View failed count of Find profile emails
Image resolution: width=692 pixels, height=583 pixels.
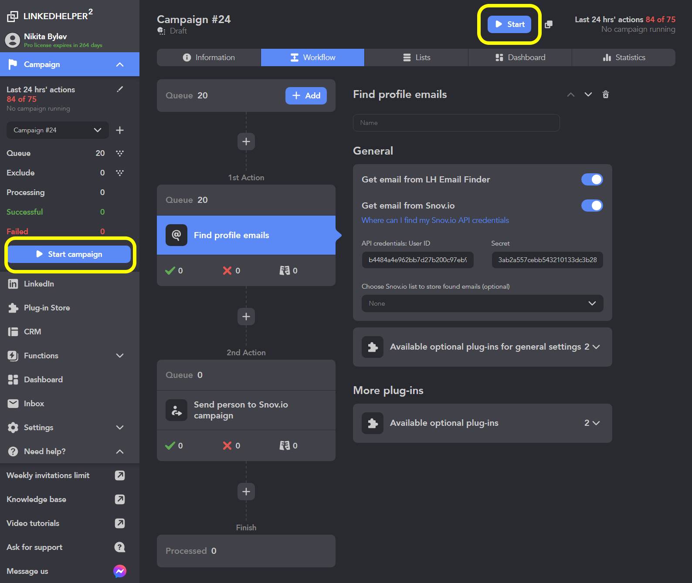coord(231,271)
